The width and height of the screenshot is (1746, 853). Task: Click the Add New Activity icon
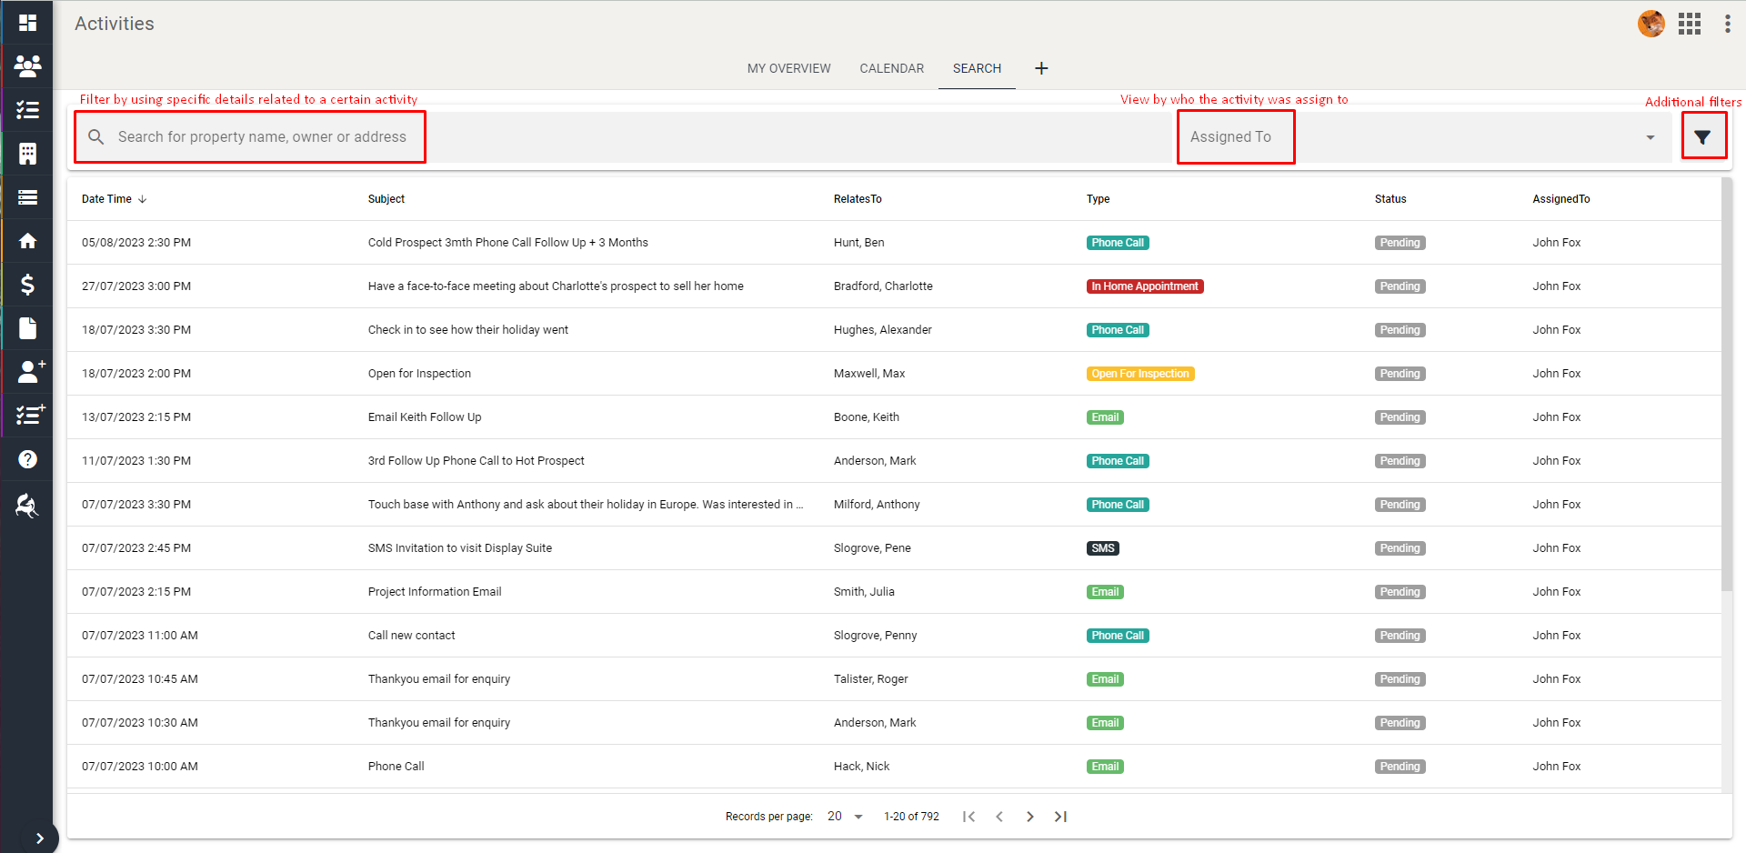[x=29, y=416]
